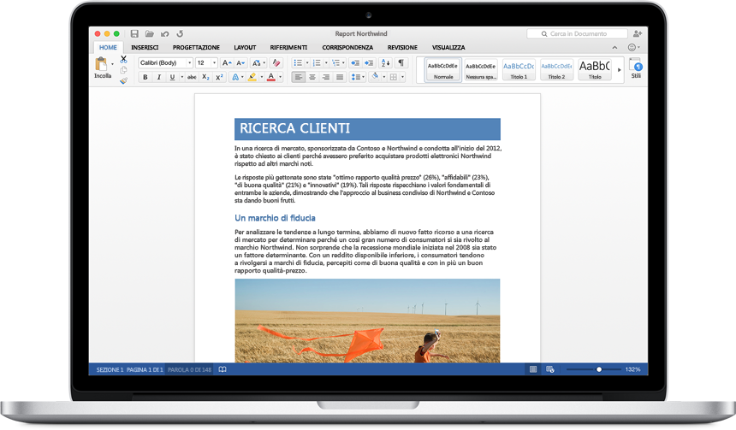This screenshot has width=736, height=430.
Task: Switch to the HOME tab
Action: pos(108,47)
